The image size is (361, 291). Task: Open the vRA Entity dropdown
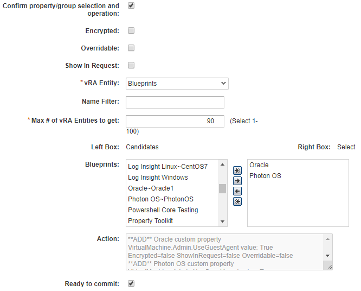pyautogui.click(x=177, y=84)
